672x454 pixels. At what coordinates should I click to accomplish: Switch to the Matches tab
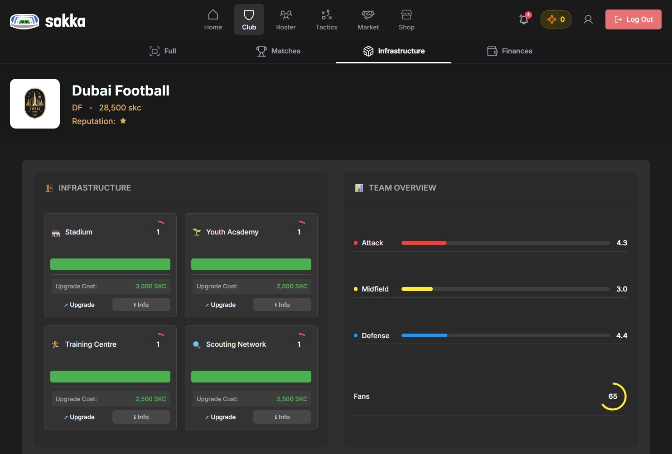coord(278,51)
